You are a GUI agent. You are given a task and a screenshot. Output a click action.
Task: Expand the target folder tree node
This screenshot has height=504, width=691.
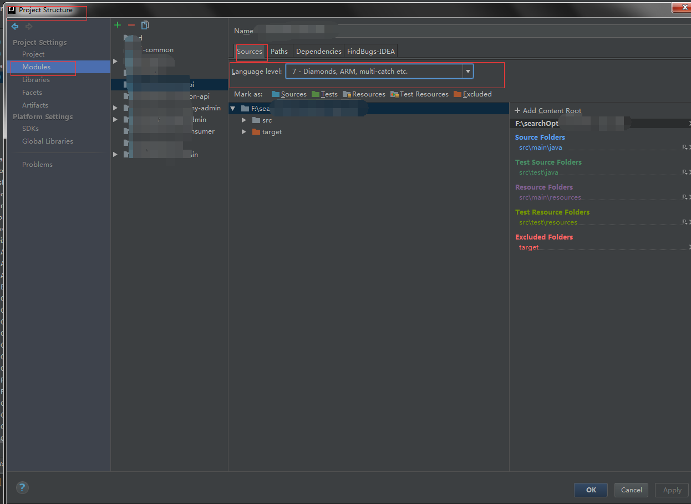point(244,132)
